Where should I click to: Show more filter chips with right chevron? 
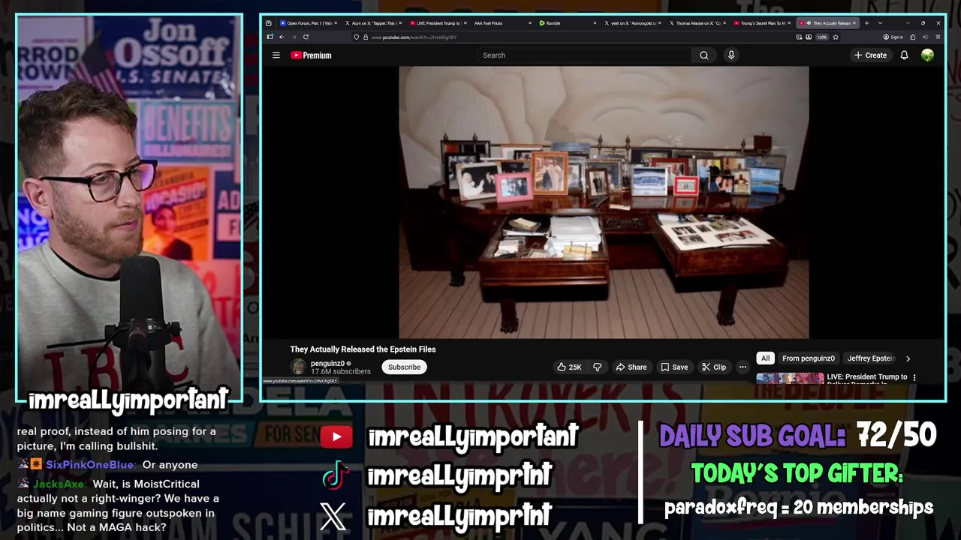pos(908,358)
